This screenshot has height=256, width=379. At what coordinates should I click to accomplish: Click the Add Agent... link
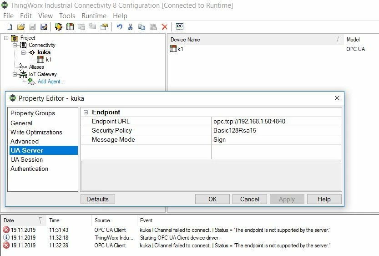(51, 82)
